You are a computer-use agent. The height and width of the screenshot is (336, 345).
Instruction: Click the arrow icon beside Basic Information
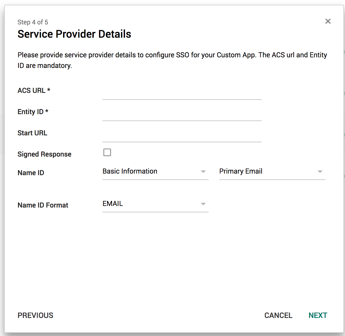(203, 172)
